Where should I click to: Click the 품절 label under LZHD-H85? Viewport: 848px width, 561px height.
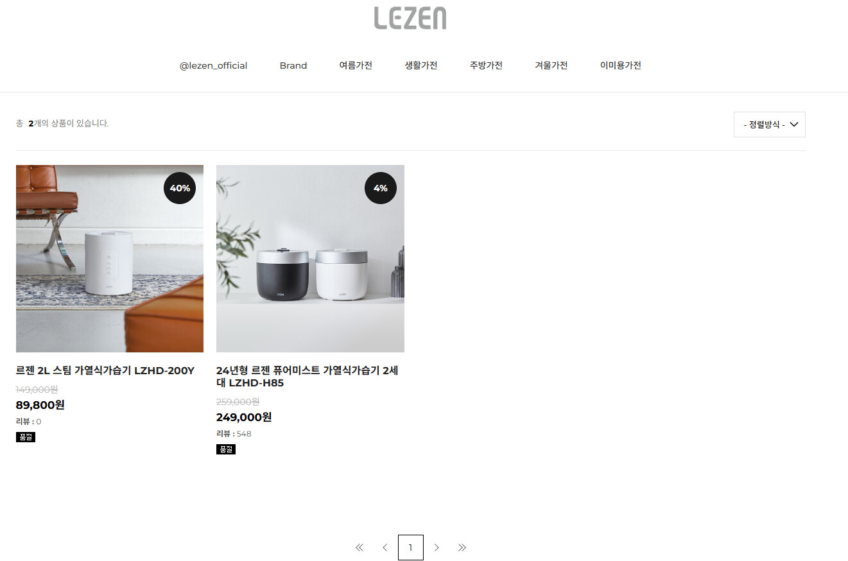(x=226, y=449)
